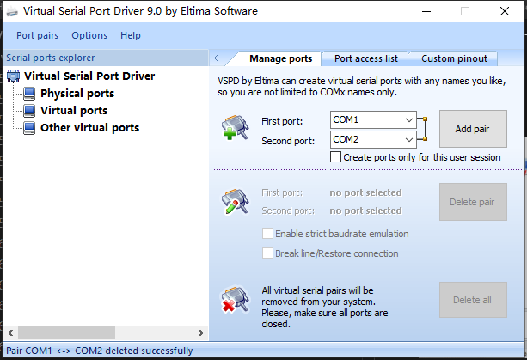The width and height of the screenshot is (527, 360).
Task: Click the app icon in the title bar
Action: pos(12,11)
